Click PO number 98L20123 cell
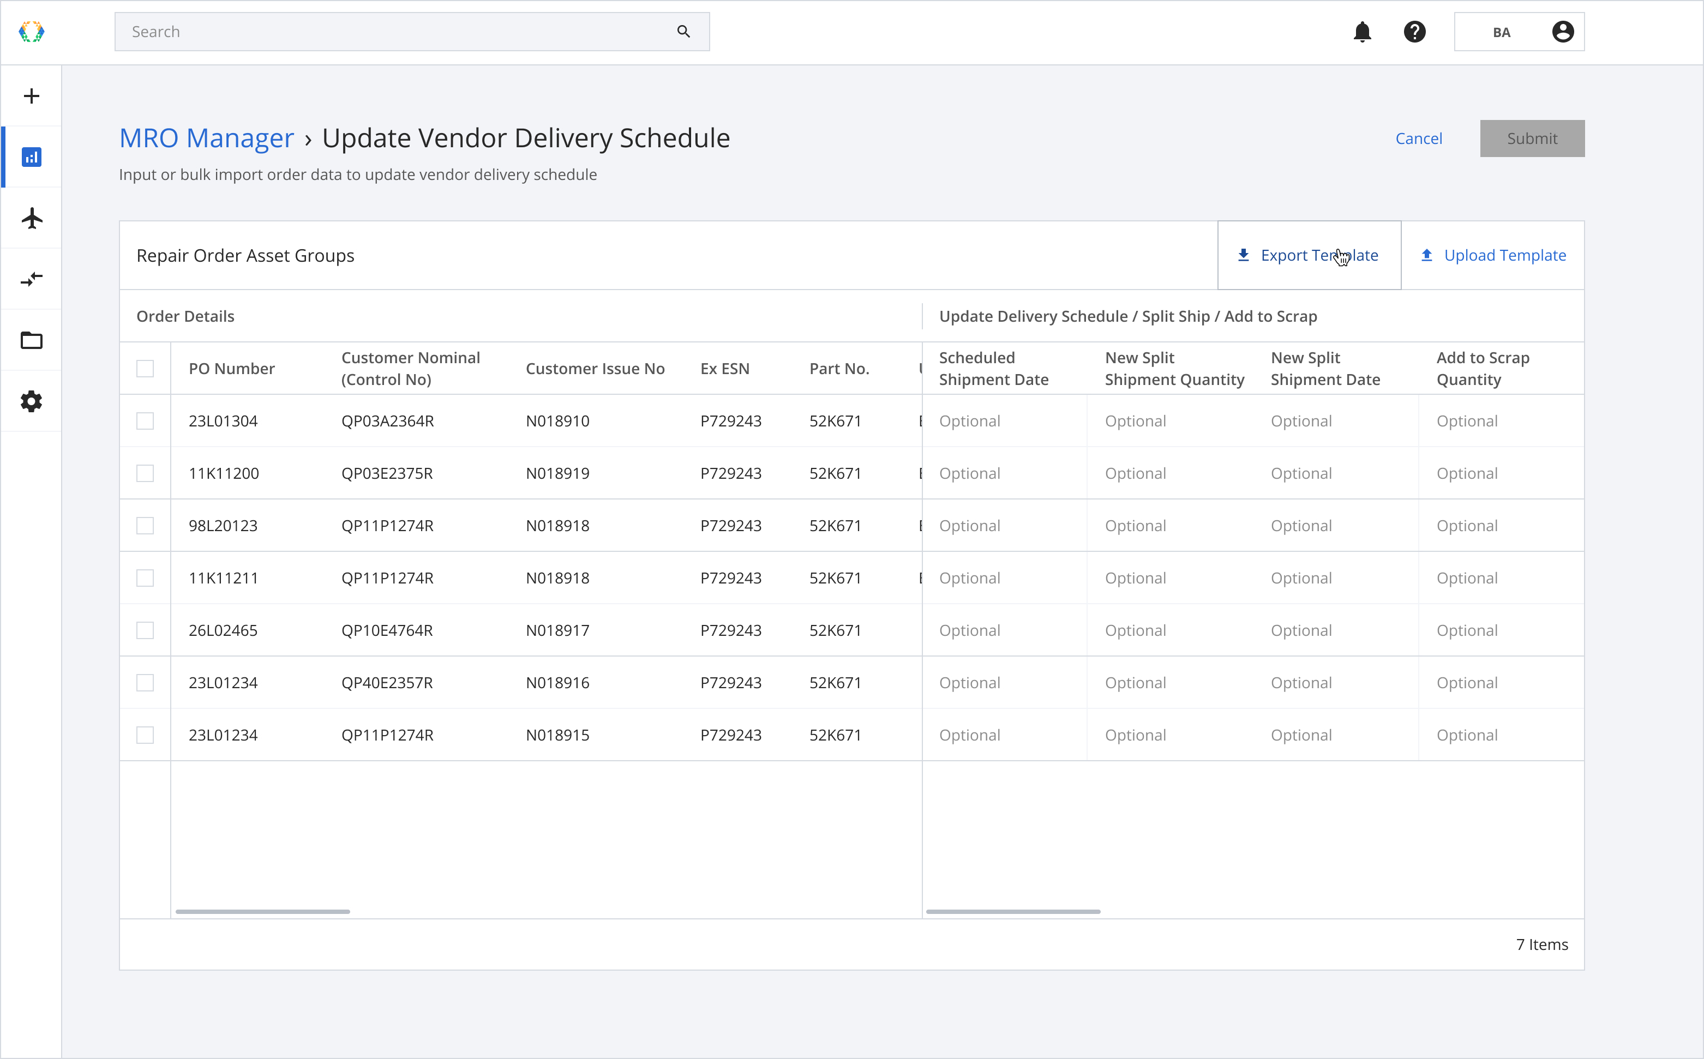The width and height of the screenshot is (1704, 1059). (223, 526)
